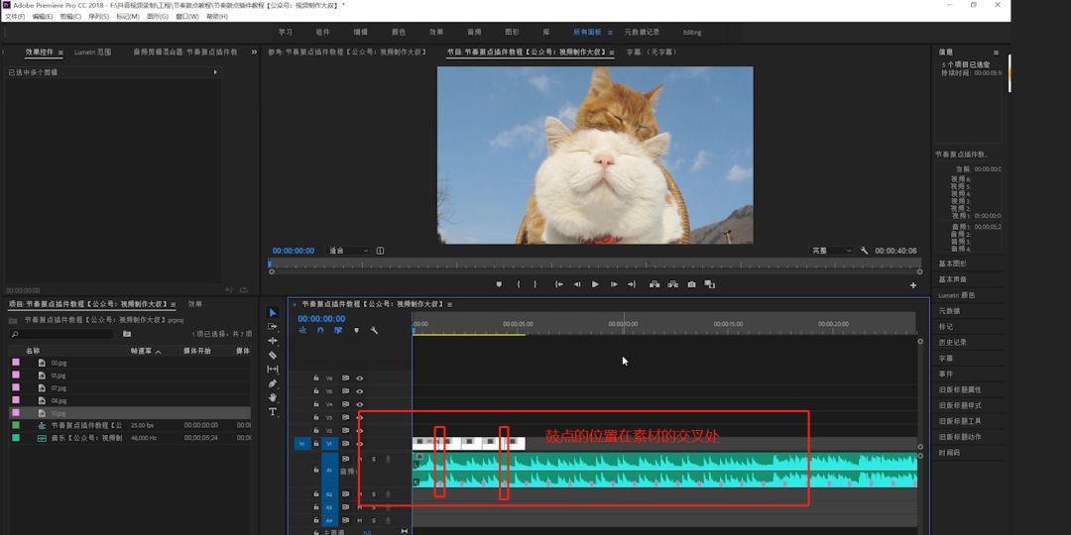This screenshot has height=535, width=1071.
Task: Open the 基本声音 panel
Action: 952,279
